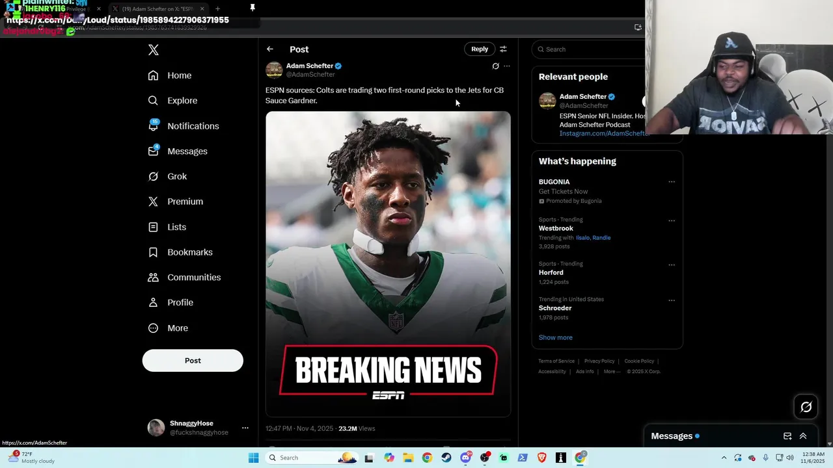
Task: Expand the footer More menu
Action: [612, 372]
